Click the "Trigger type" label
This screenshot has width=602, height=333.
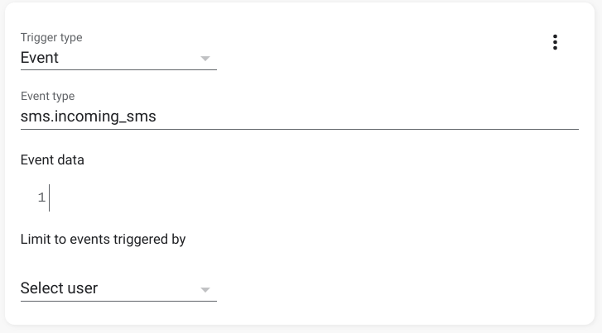[51, 38]
